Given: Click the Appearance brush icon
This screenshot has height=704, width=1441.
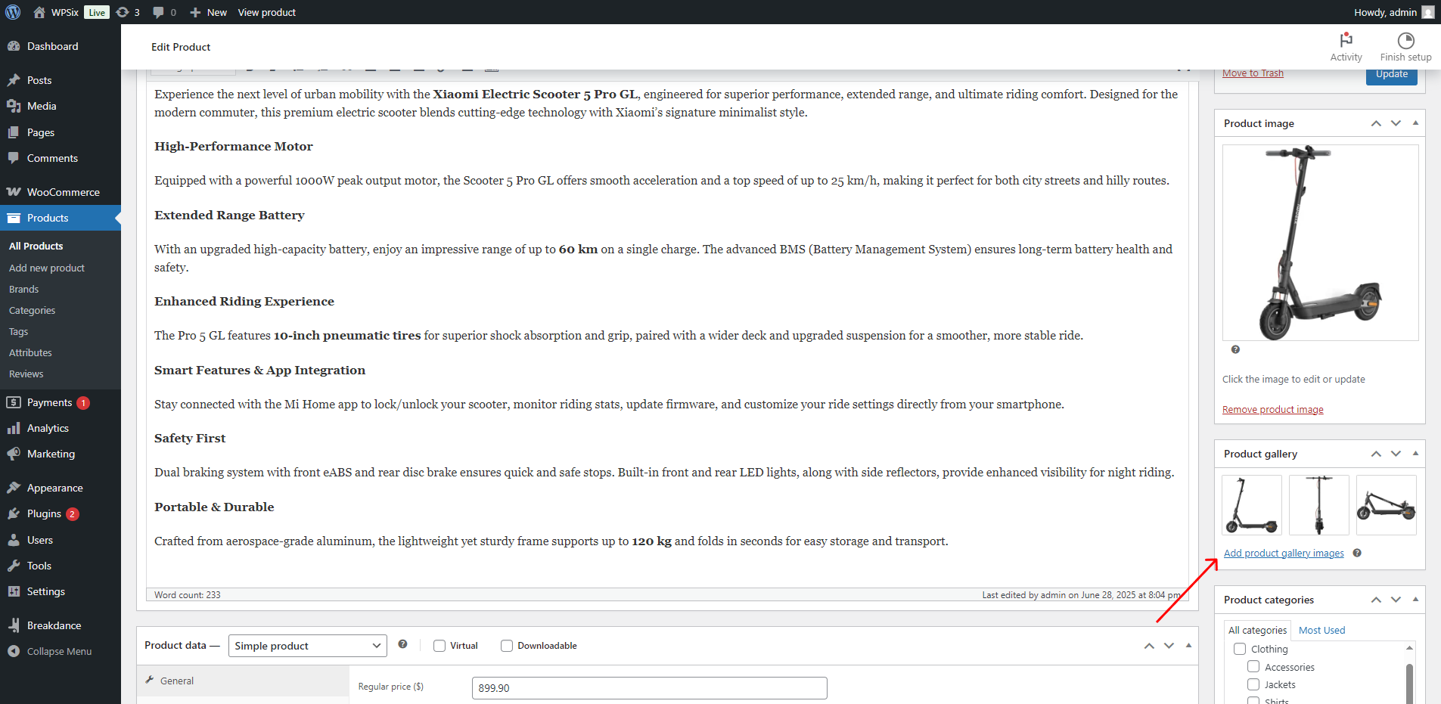Looking at the screenshot, I should coord(14,488).
